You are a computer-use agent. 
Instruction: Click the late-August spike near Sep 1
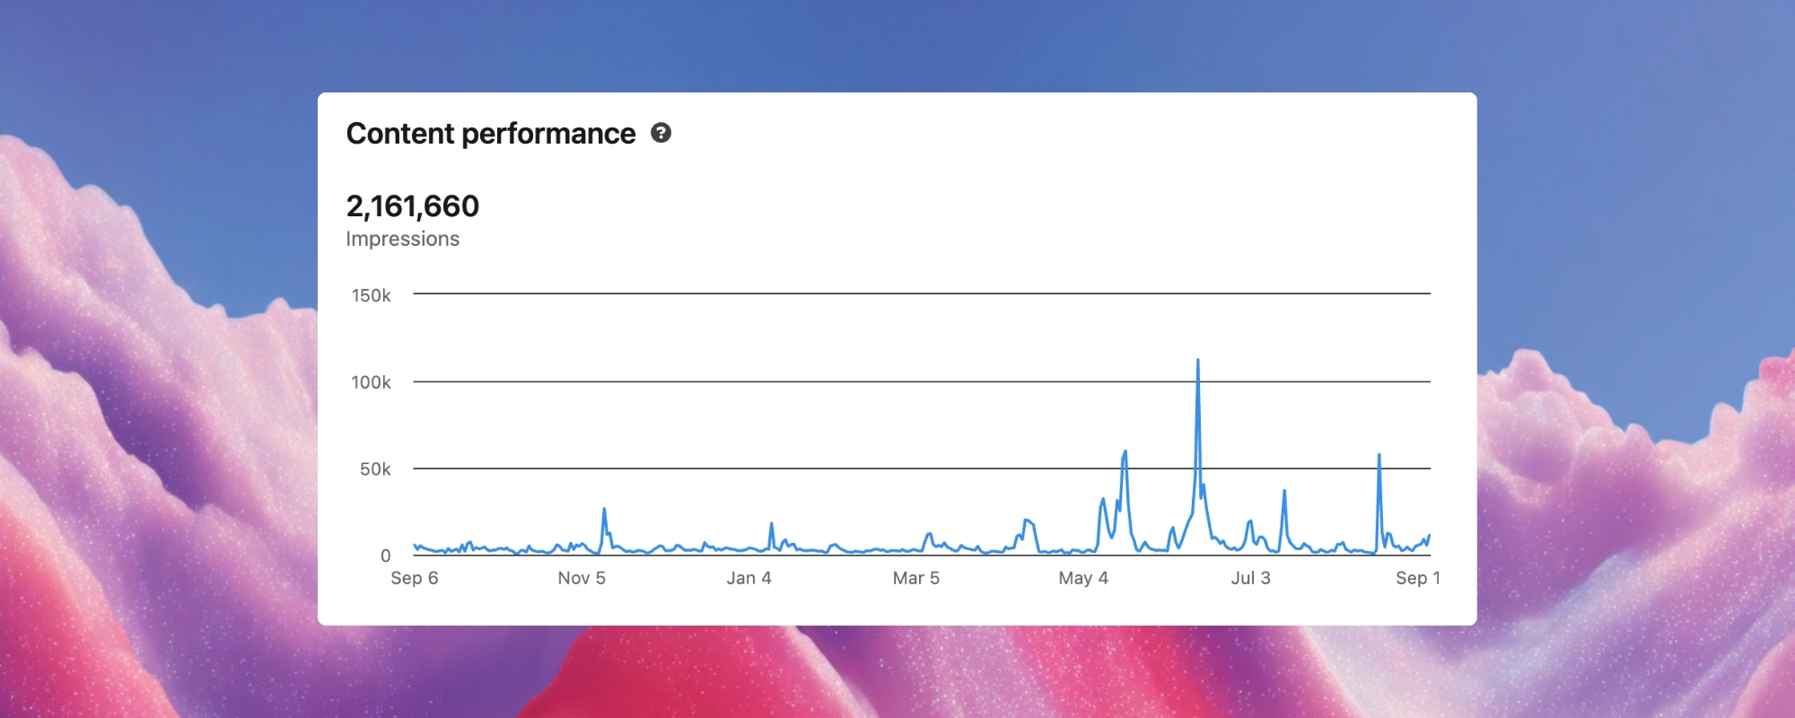coord(1379,456)
